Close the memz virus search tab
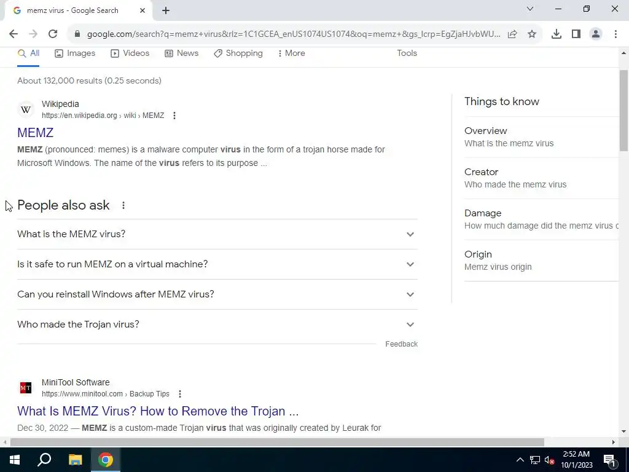629x472 pixels. [x=143, y=10]
